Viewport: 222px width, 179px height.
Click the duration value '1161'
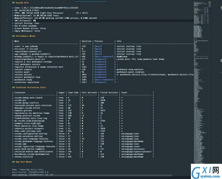pos(84,67)
